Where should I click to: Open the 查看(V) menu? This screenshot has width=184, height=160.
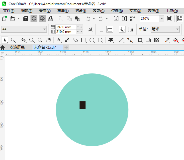click(45, 11)
